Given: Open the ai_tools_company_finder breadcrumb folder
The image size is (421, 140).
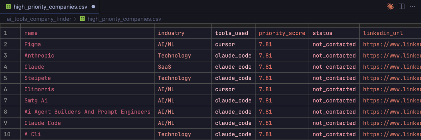Looking at the screenshot, I should [x=39, y=19].
